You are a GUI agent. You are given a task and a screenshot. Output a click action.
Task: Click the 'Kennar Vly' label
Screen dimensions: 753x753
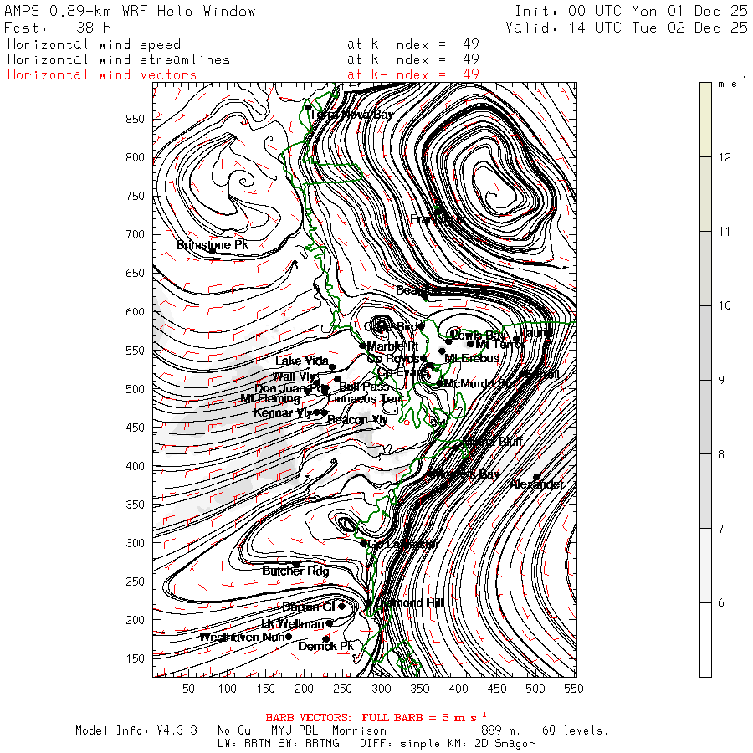284,412
